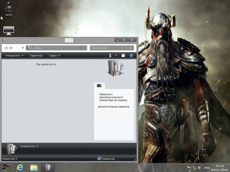Open the Windows Start menu
230x172 pixels.
6,167
